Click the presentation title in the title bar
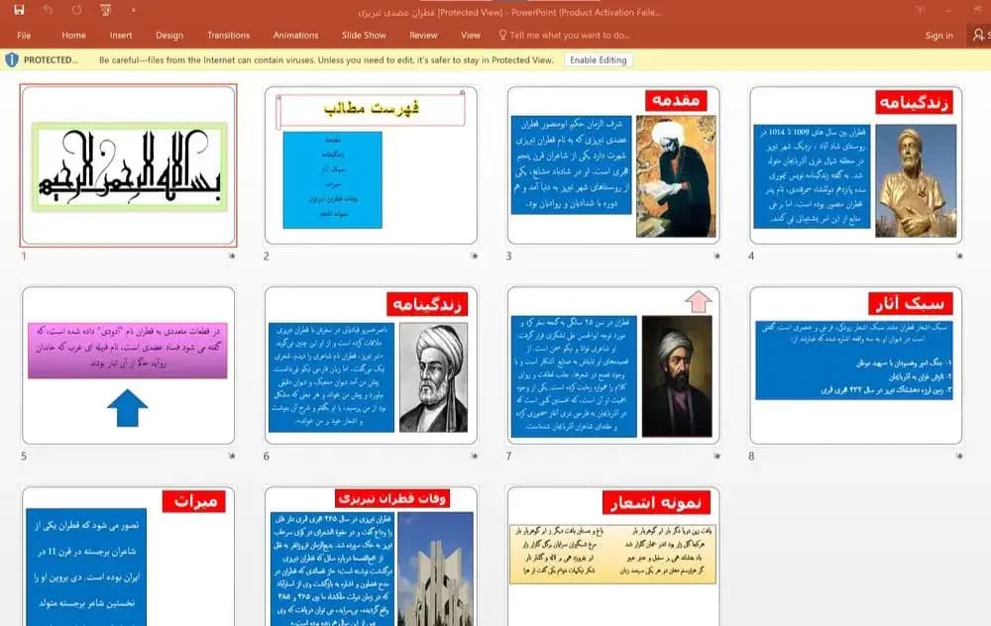This screenshot has width=991, height=626. tap(510, 12)
